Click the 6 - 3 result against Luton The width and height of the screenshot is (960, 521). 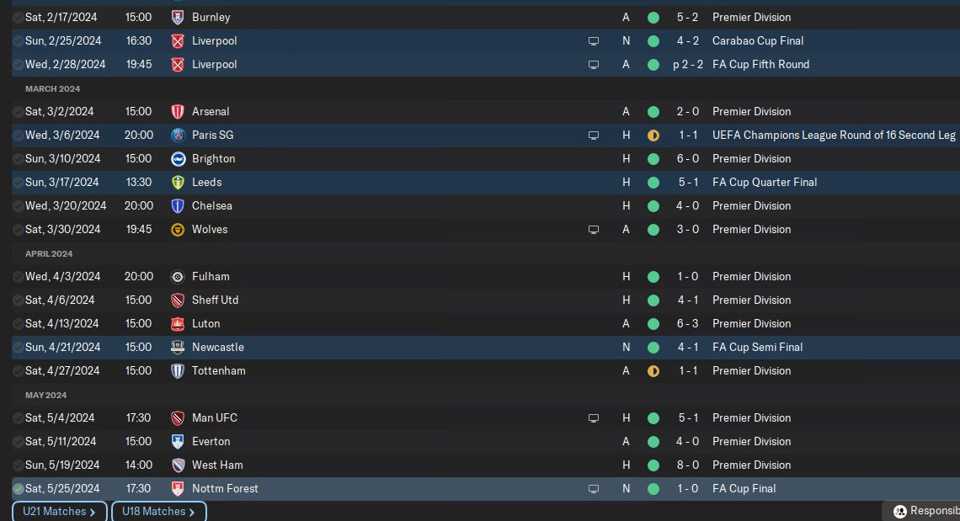686,323
